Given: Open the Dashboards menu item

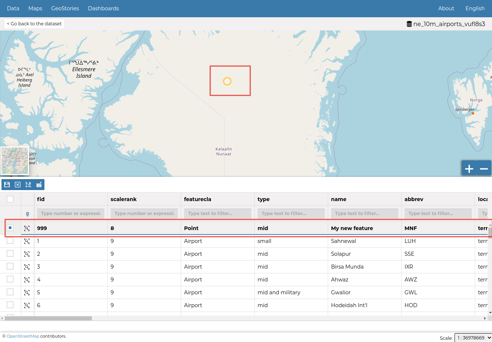Looking at the screenshot, I should pyautogui.click(x=103, y=8).
